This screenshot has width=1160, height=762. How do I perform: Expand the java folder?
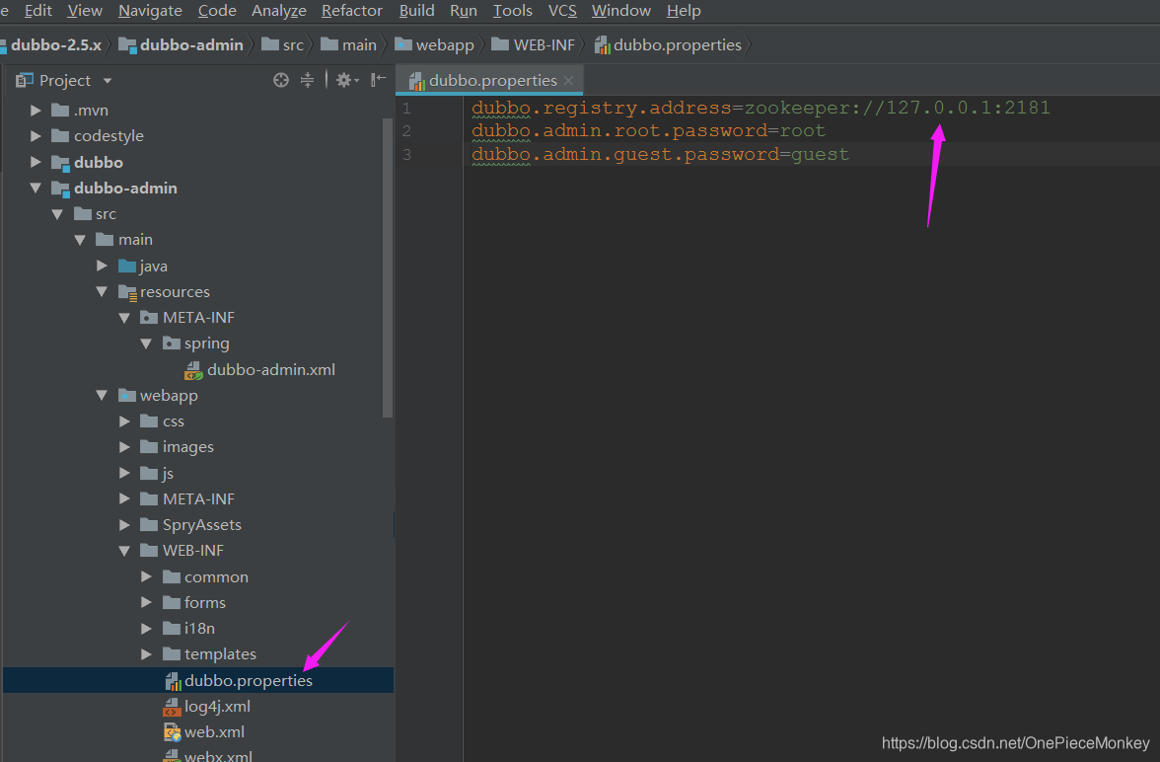tap(103, 266)
